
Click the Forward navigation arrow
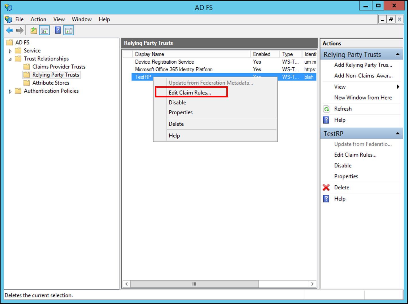[20, 30]
